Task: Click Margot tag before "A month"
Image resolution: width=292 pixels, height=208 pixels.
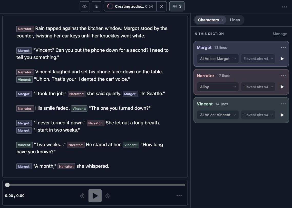Action: [24, 166]
